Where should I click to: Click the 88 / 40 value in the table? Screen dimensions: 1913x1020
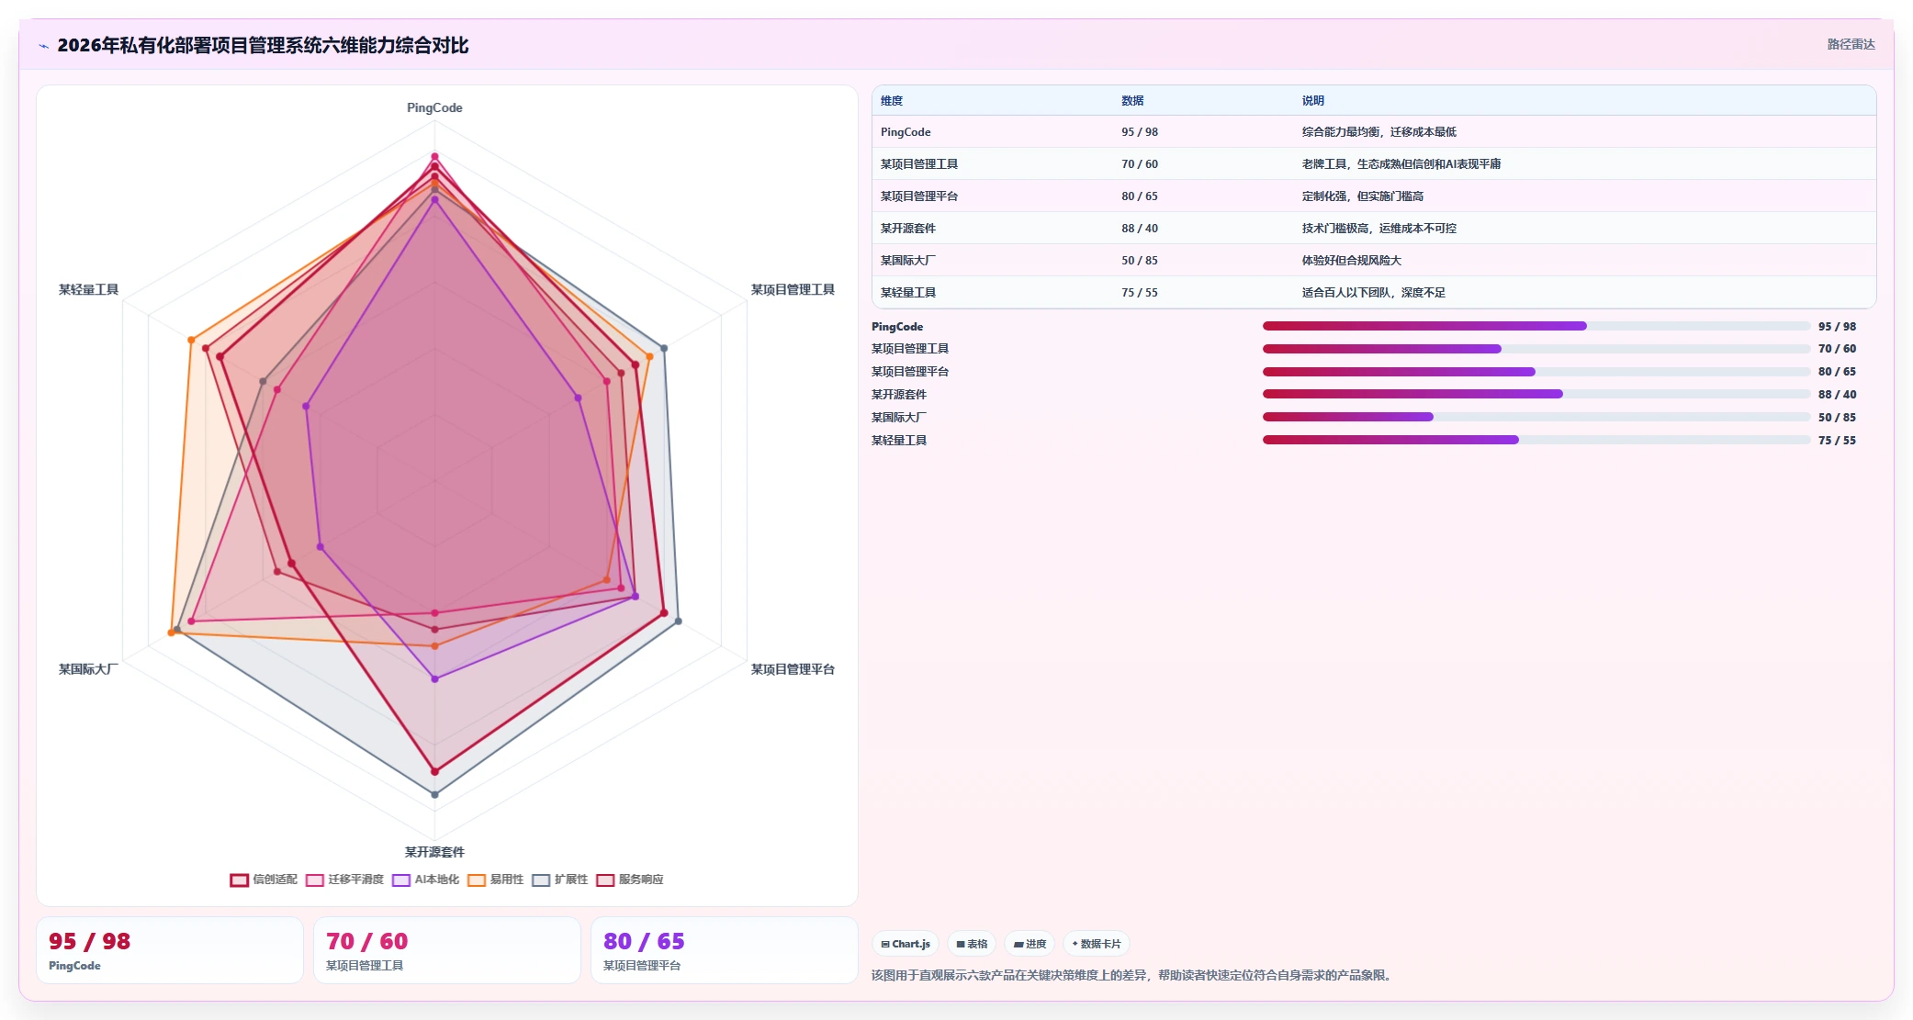1140,229
